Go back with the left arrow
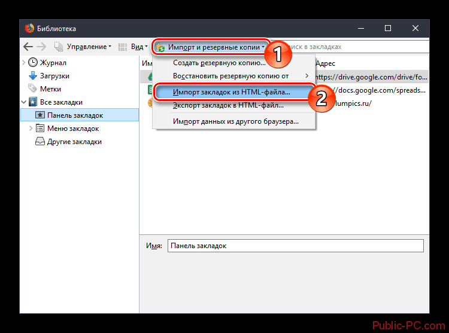The image size is (449, 333). click(x=28, y=47)
